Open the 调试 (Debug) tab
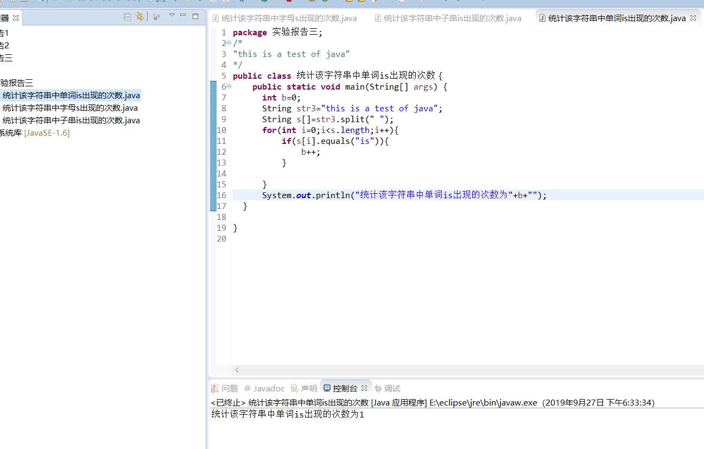 [387, 388]
